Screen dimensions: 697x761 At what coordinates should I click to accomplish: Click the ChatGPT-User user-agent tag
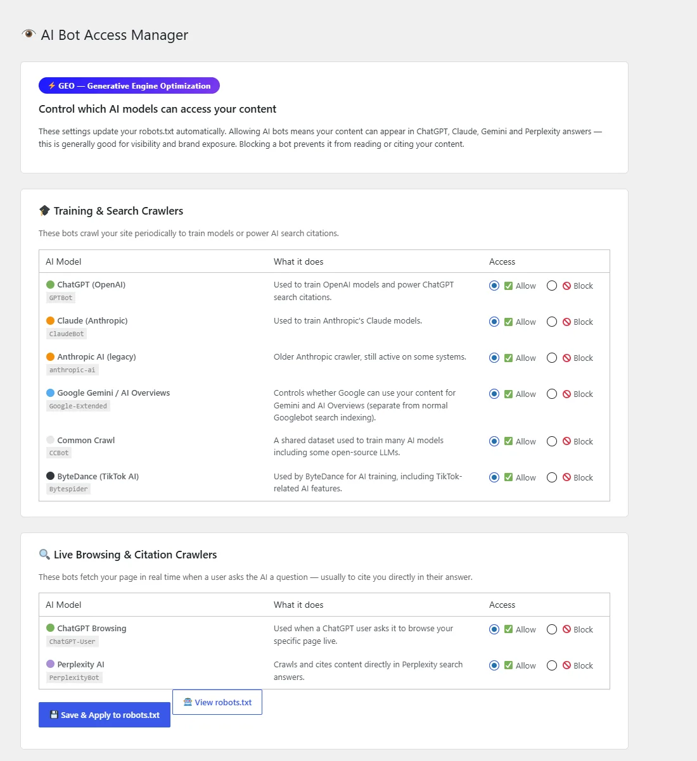(x=72, y=641)
